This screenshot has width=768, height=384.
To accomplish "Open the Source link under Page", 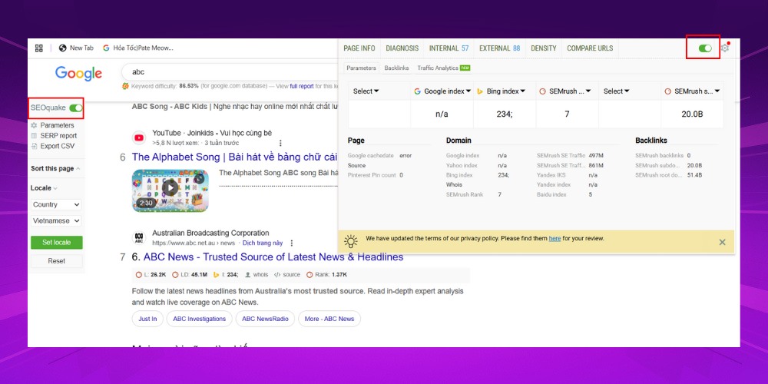I will (356, 166).
